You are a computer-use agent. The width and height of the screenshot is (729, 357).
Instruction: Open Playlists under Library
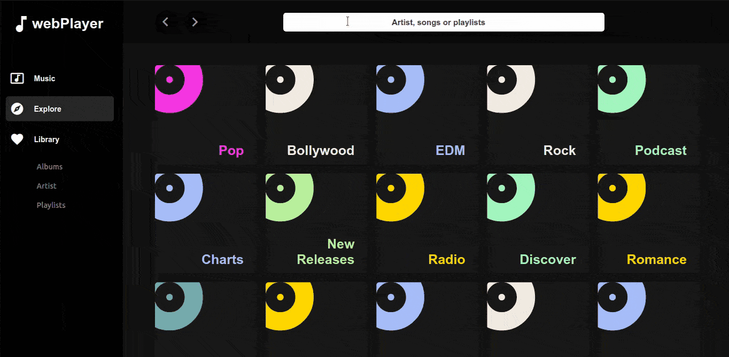[51, 205]
